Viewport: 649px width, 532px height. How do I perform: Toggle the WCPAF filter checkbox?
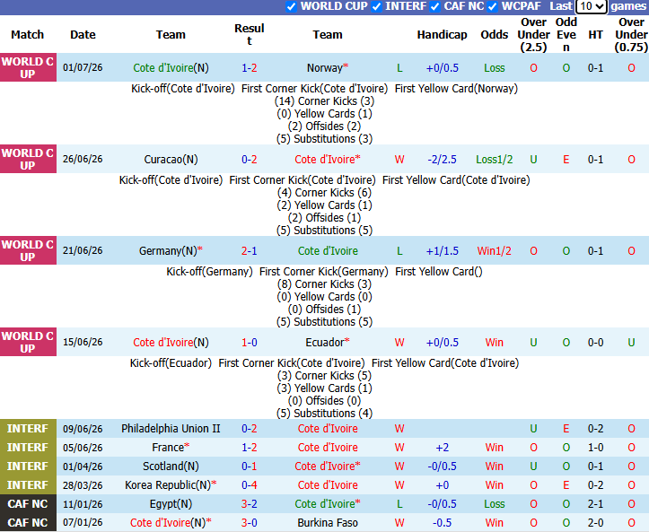(493, 6)
